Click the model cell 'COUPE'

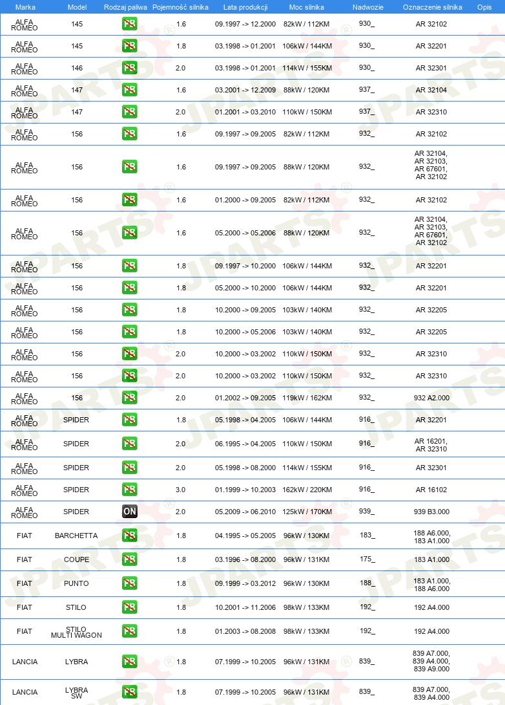pyautogui.click(x=76, y=559)
